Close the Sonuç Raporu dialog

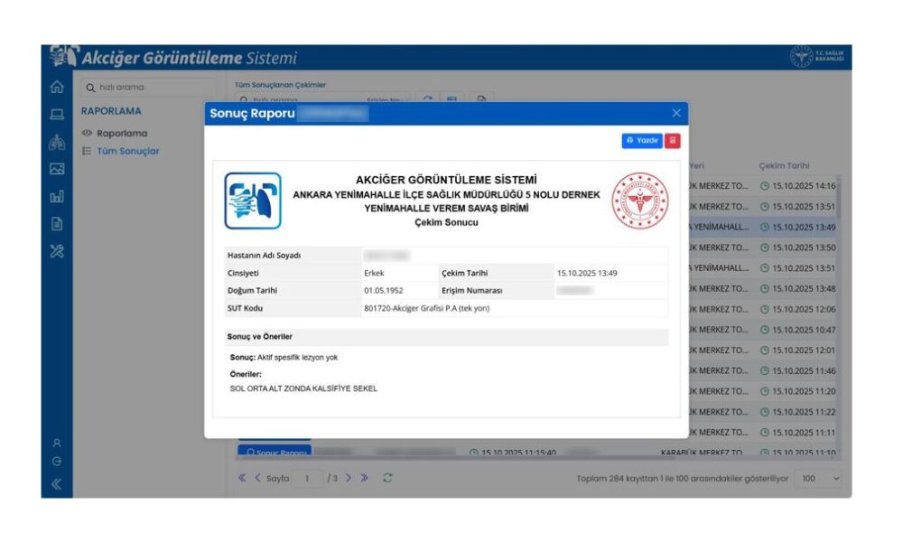676,113
